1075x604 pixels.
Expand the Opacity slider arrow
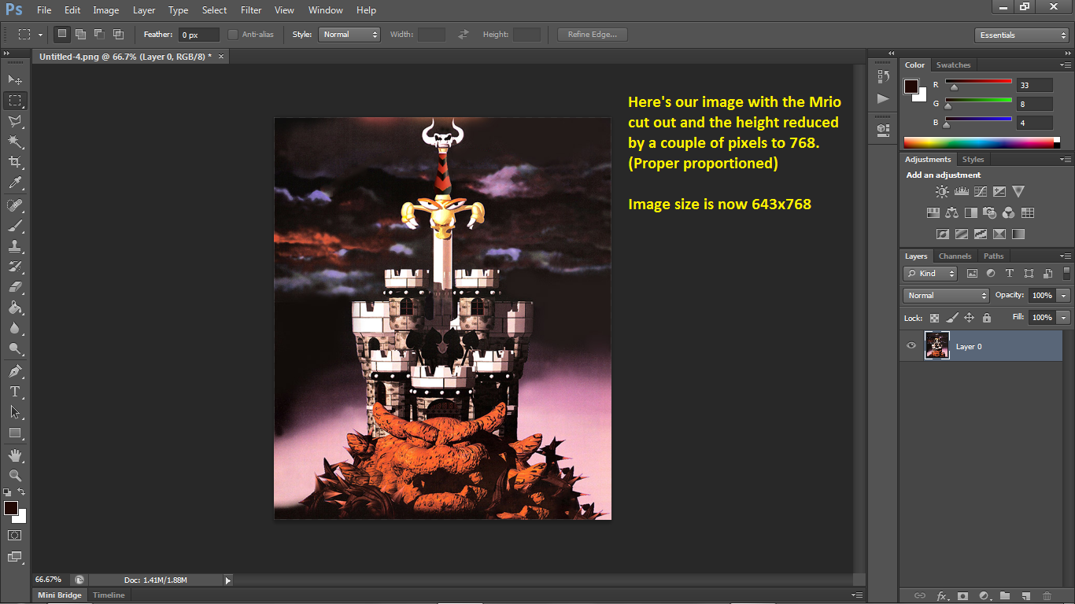[1064, 296]
